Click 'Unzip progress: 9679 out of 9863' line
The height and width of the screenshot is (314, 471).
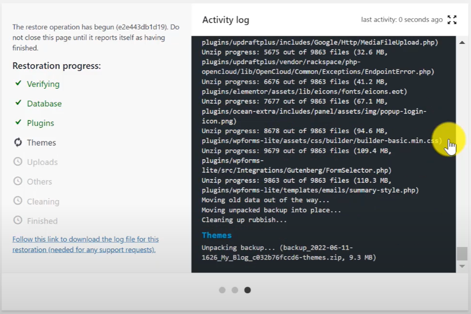296,150
